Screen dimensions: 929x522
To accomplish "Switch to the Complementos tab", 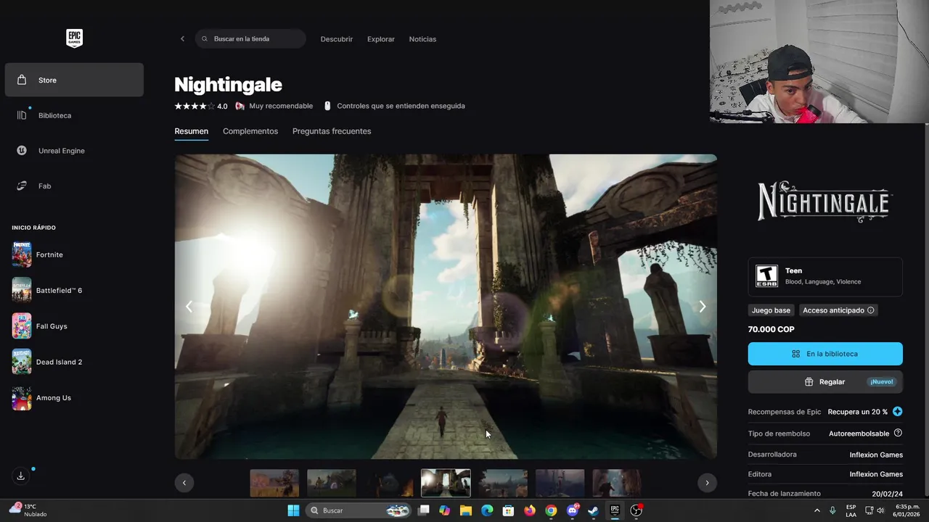I will pyautogui.click(x=250, y=131).
